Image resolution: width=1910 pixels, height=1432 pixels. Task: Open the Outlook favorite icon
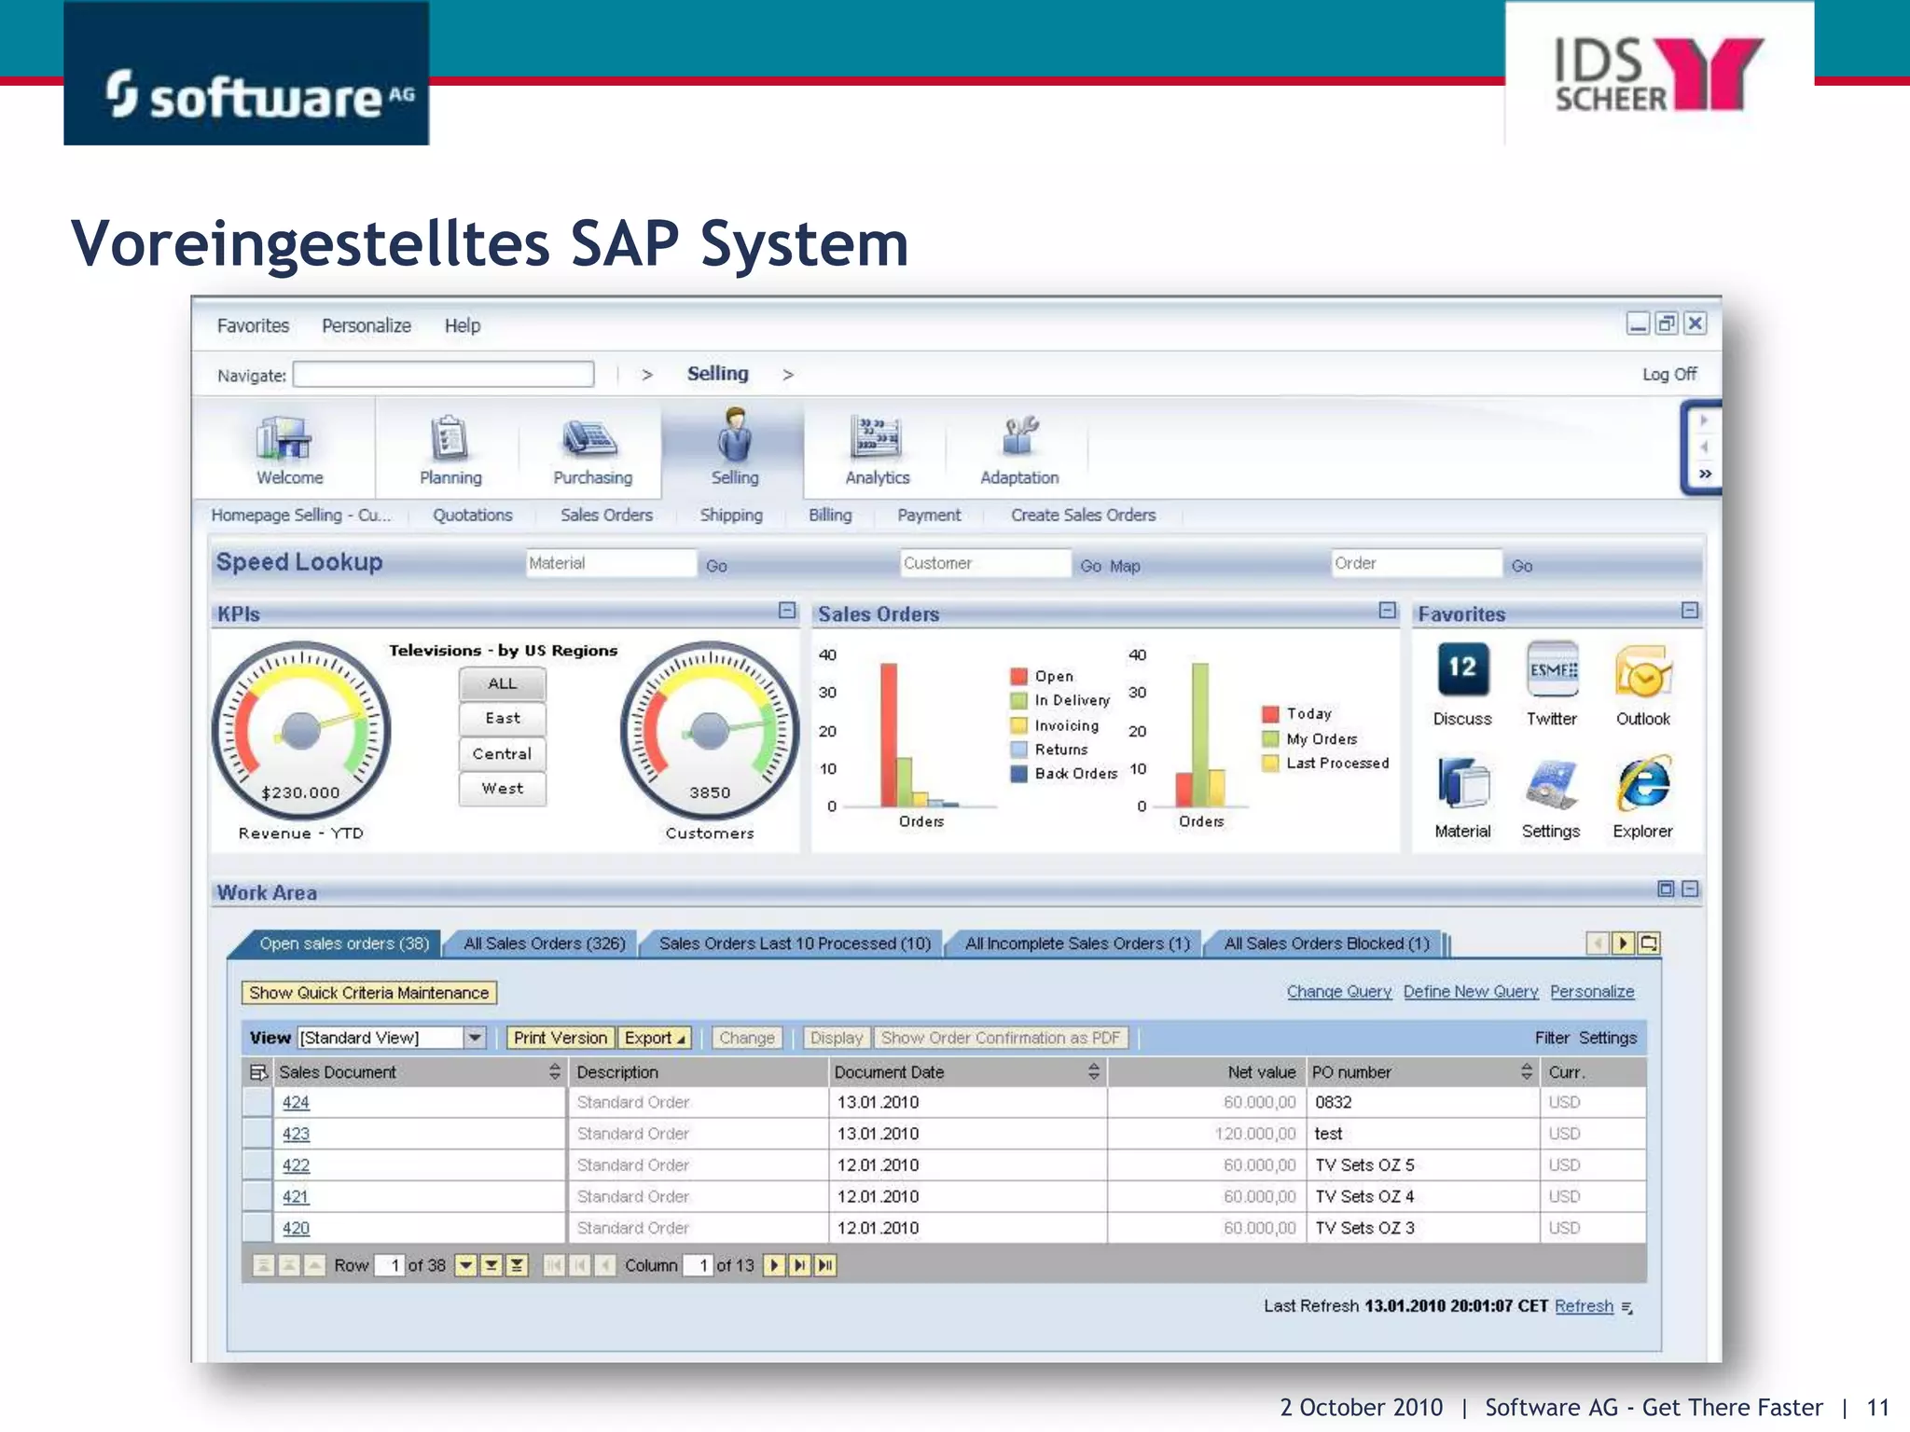(1643, 672)
